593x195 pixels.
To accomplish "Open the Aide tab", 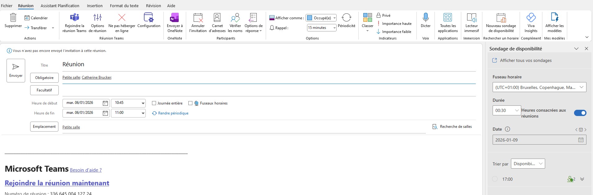I will point(171,6).
